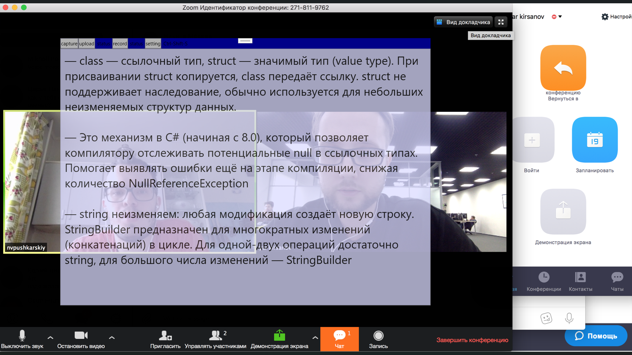
Task: Click the upload button in overlay toolbar
Action: [87, 43]
